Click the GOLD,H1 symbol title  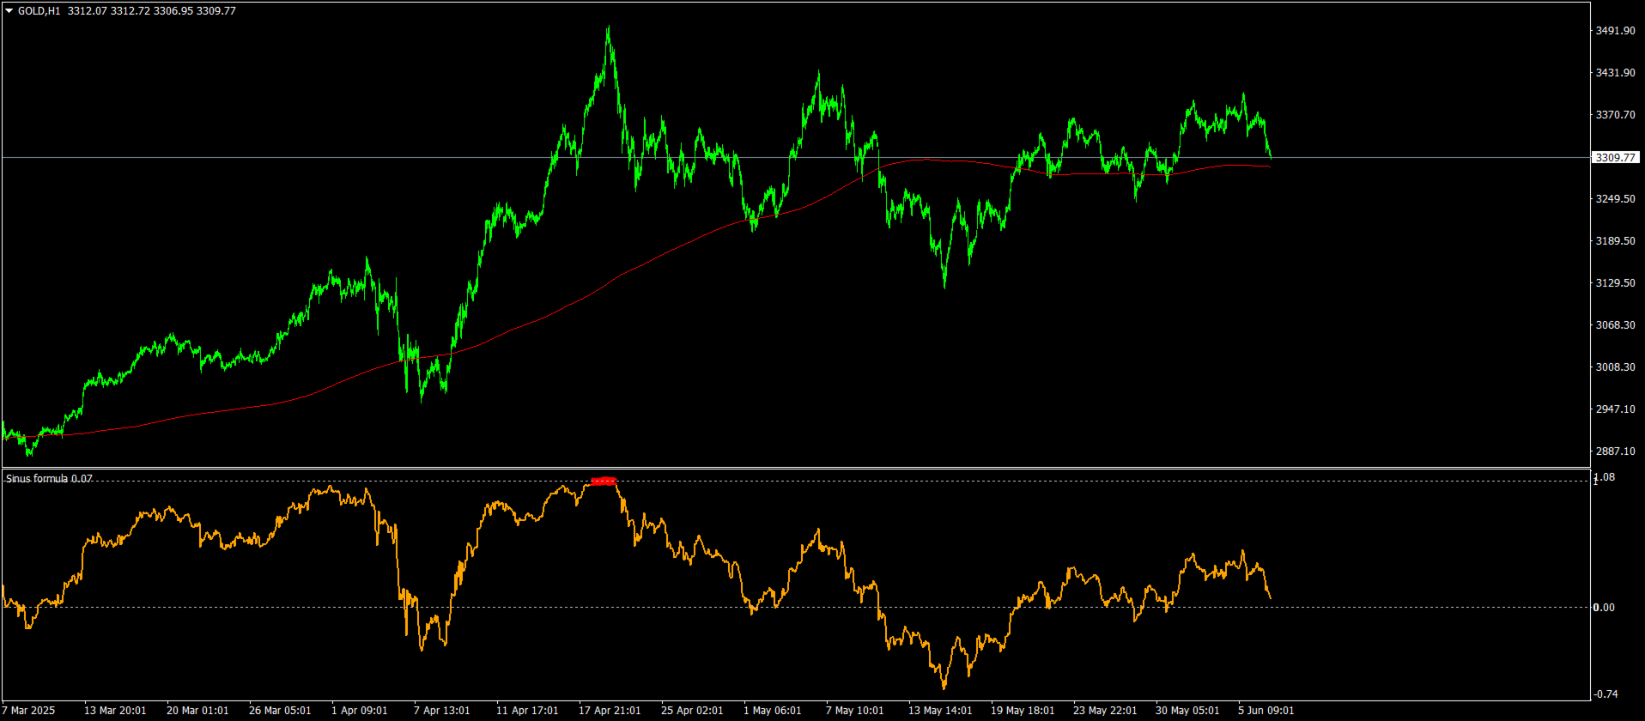click(x=39, y=11)
